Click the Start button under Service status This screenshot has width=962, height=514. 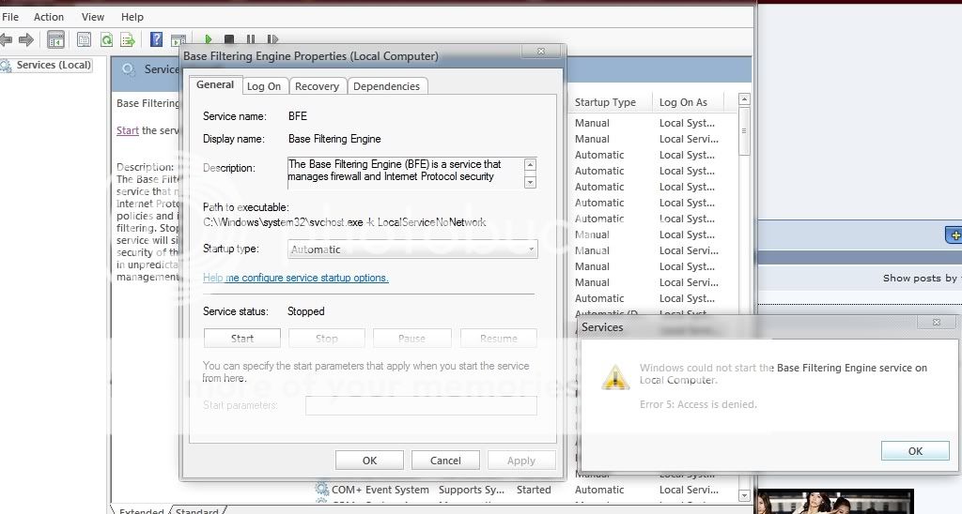click(241, 339)
